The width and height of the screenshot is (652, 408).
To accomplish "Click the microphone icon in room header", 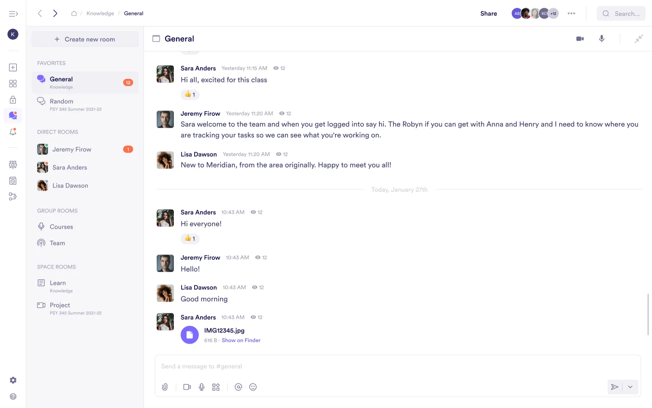I will tap(602, 39).
